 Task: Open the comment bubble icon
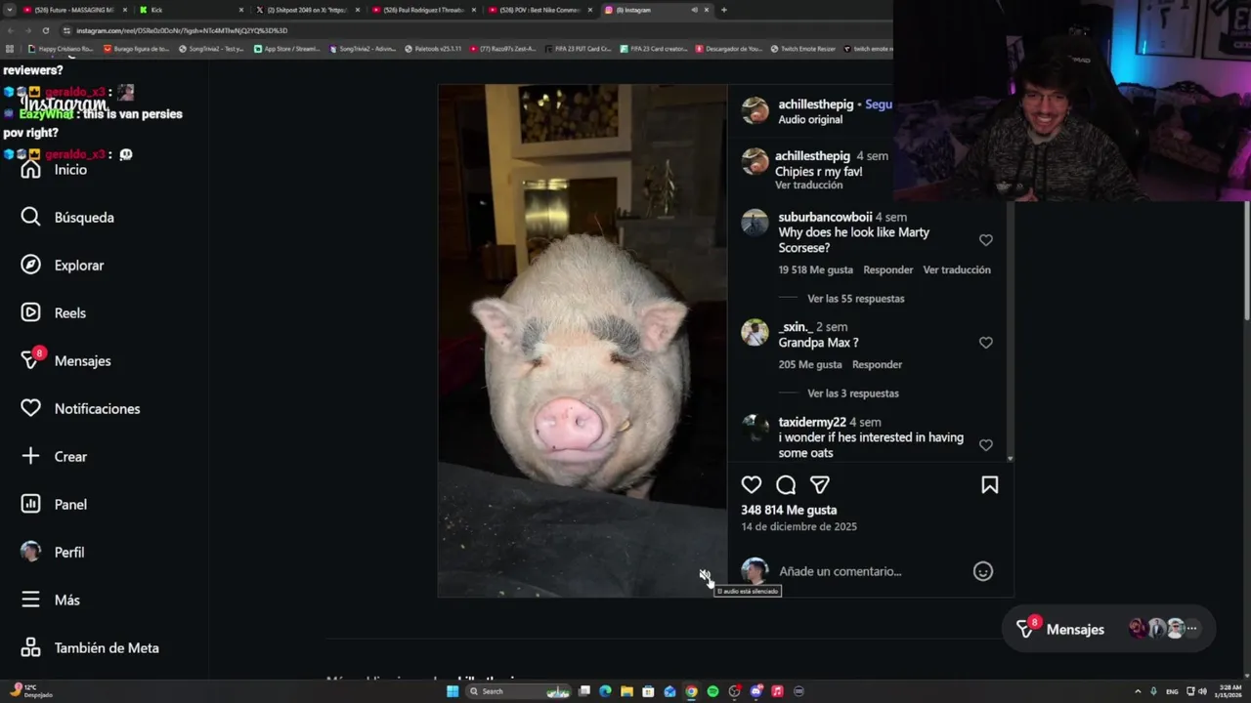point(786,485)
